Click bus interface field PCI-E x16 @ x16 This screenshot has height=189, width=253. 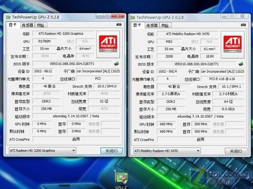pos(223,79)
